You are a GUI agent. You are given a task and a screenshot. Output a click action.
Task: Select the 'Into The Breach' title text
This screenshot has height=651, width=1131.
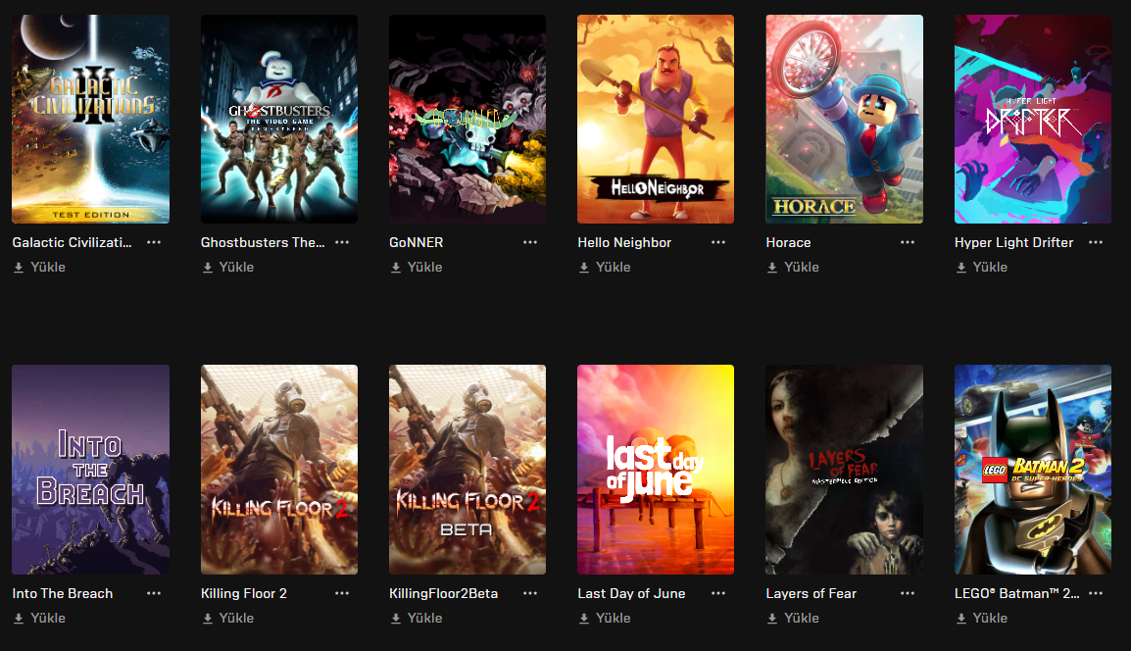tap(63, 593)
